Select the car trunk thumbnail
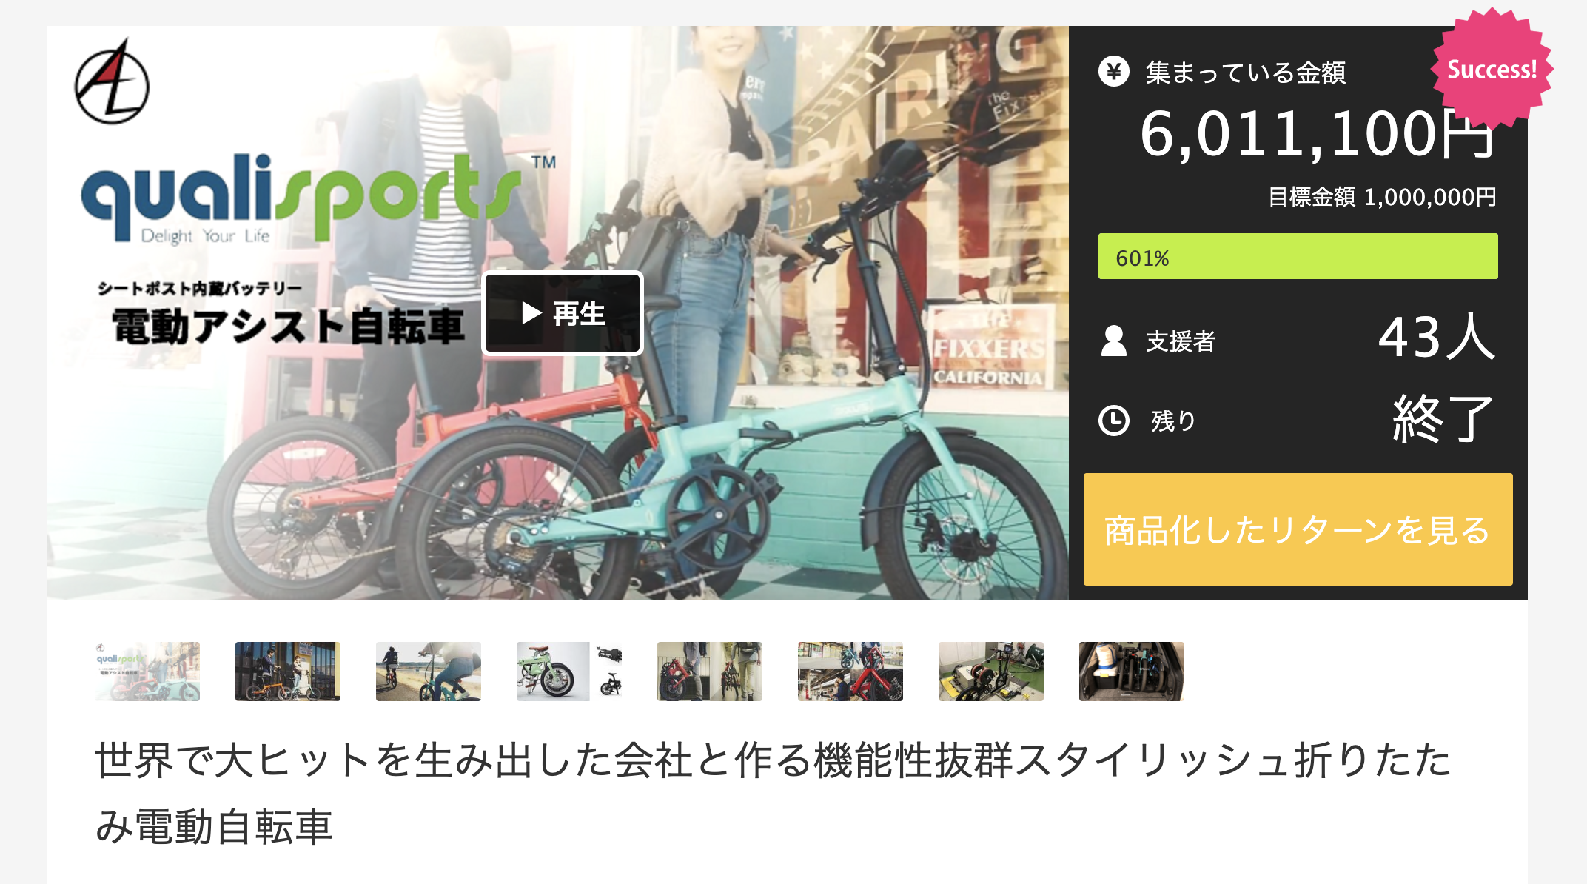The image size is (1587, 884). pyautogui.click(x=1132, y=672)
